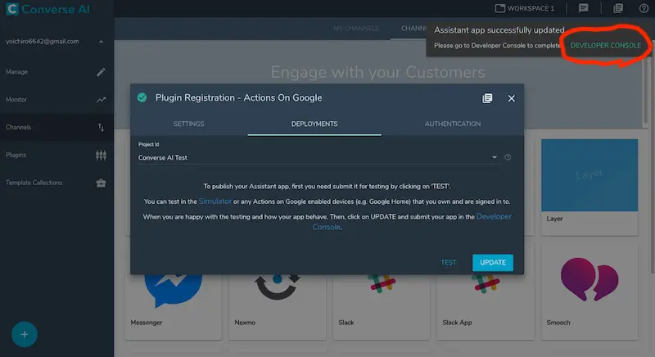Open the documentation icon in top bar

(x=618, y=8)
